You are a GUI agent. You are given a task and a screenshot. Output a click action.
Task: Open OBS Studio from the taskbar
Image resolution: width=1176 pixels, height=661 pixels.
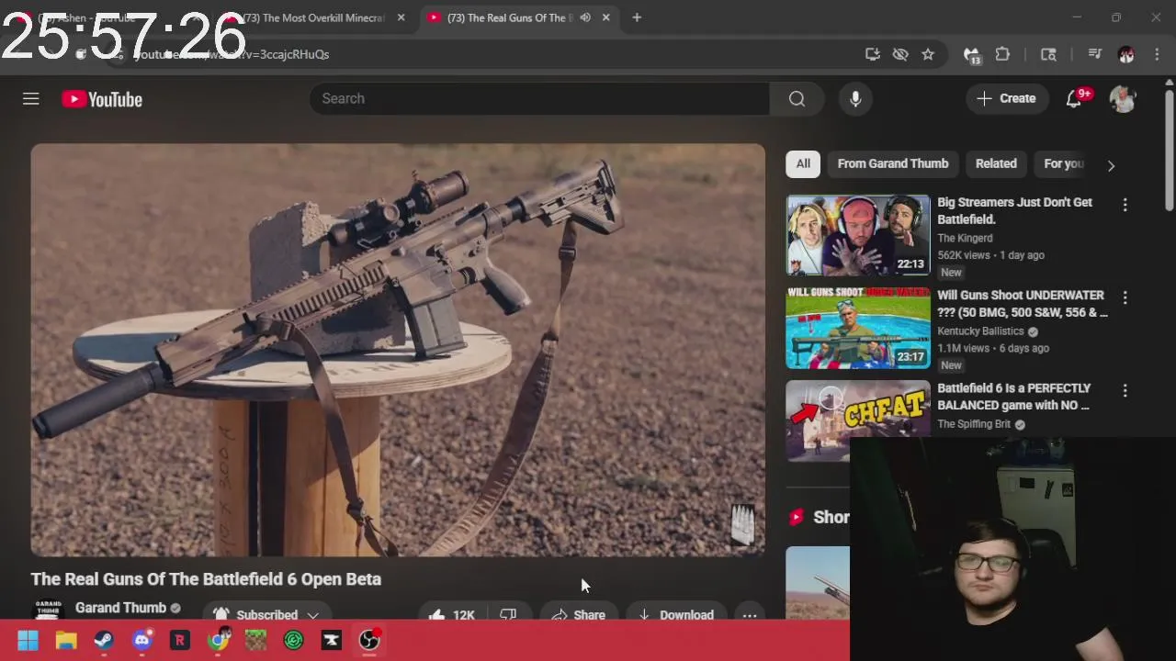tap(369, 640)
